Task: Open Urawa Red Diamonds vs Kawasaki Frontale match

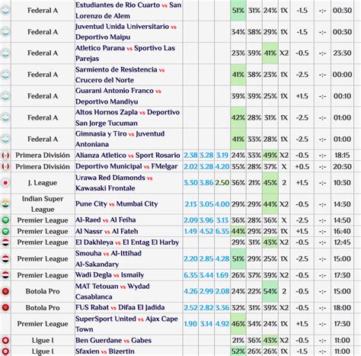Action: coord(113,183)
